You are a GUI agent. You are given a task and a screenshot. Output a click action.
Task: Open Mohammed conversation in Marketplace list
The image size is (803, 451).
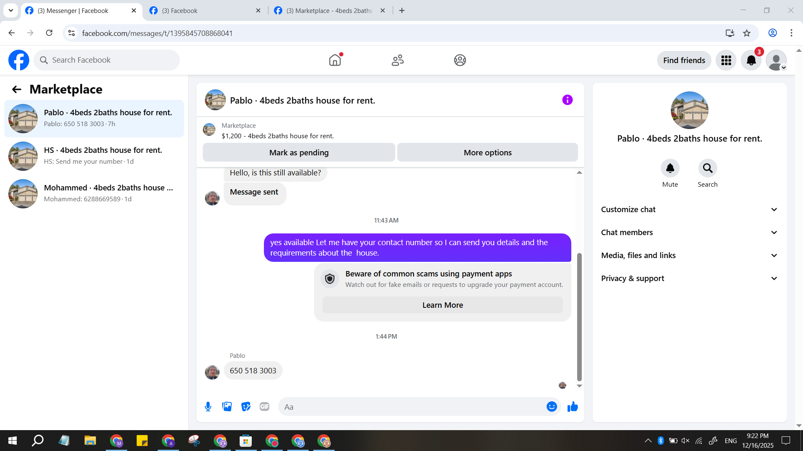[94, 194]
